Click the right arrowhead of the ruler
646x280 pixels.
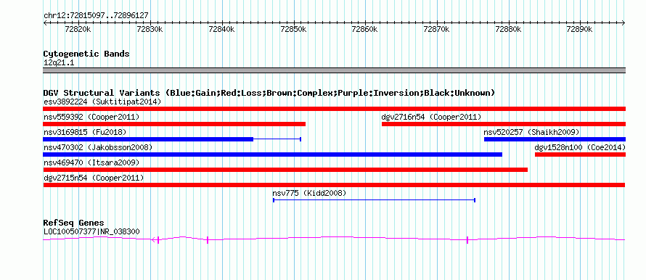coord(623,23)
